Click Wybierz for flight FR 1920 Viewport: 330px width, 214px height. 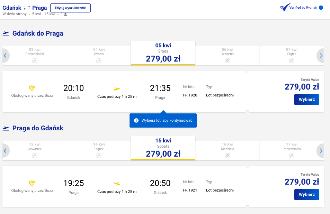[x=307, y=100]
